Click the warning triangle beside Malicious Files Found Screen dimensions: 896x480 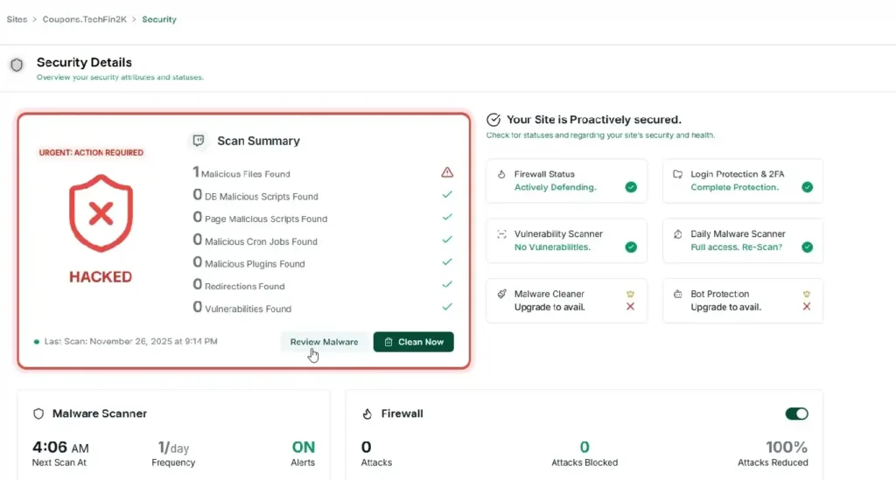447,172
